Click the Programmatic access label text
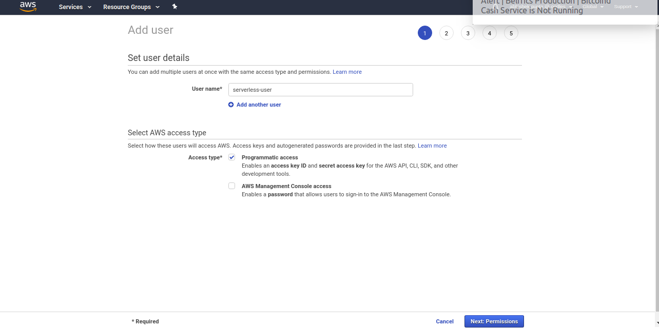Image resolution: width=659 pixels, height=328 pixels. click(270, 157)
